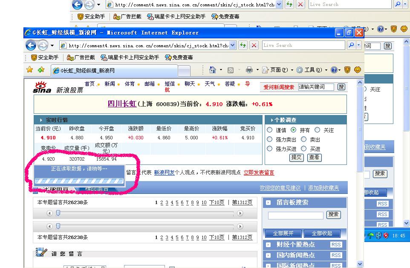Image resolution: width=410 pixels, height=268 pixels.
Task: Click the lower page slider handle
Action: pyautogui.click(x=58, y=226)
